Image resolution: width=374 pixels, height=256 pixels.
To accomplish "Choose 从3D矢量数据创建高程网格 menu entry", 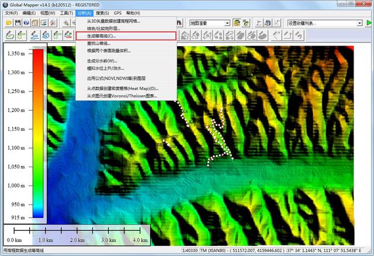I will click(x=126, y=21).
